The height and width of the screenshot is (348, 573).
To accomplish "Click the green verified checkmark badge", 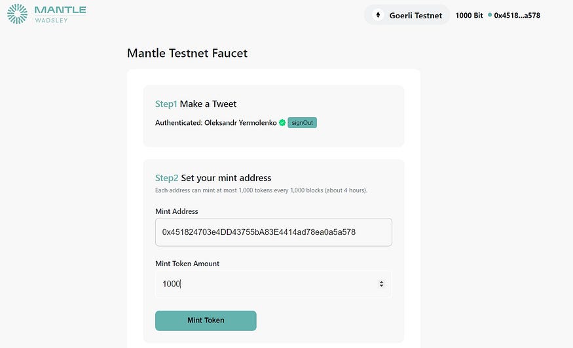I will 282,122.
